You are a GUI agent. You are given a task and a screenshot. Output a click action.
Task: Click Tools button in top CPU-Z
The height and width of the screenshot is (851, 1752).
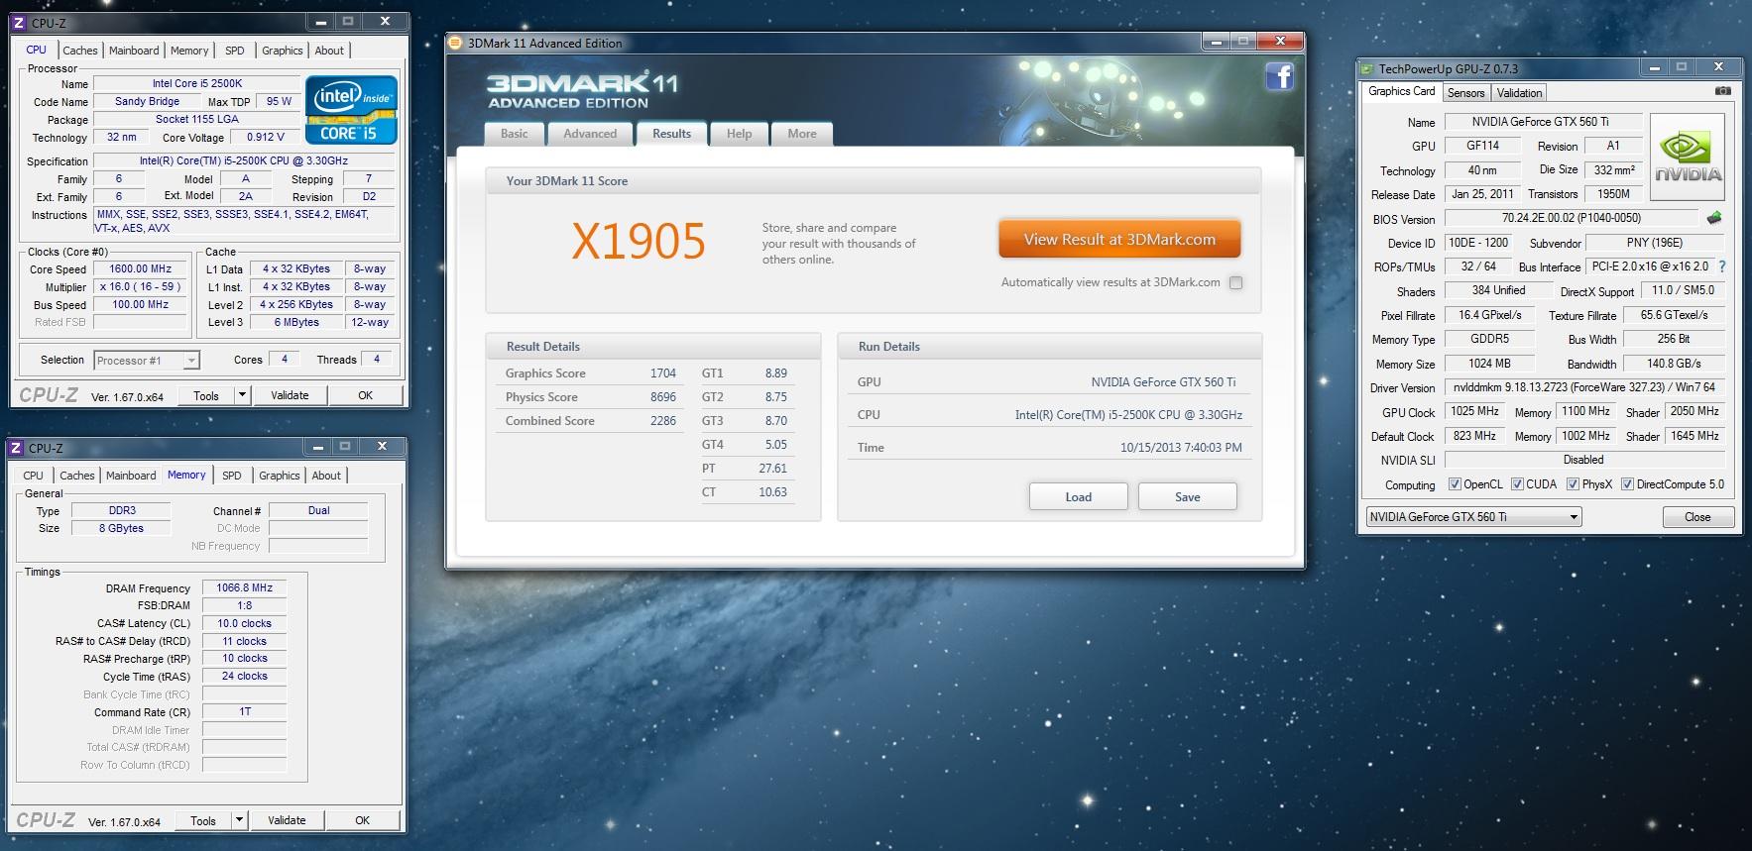click(205, 395)
